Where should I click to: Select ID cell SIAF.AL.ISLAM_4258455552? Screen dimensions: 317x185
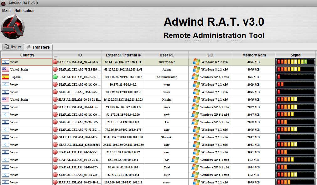coord(80,145)
